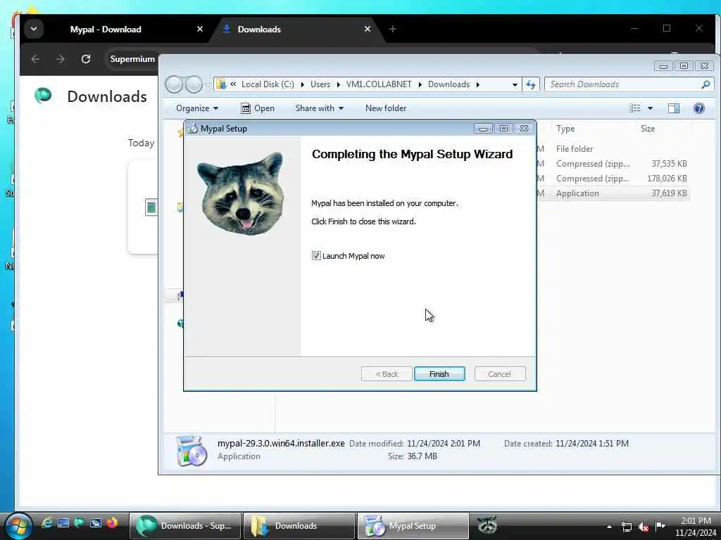Click mypal-29.3.0.win64.installer.exe filename in details pane
Screen dimensions: 721x540
[x=281, y=443]
